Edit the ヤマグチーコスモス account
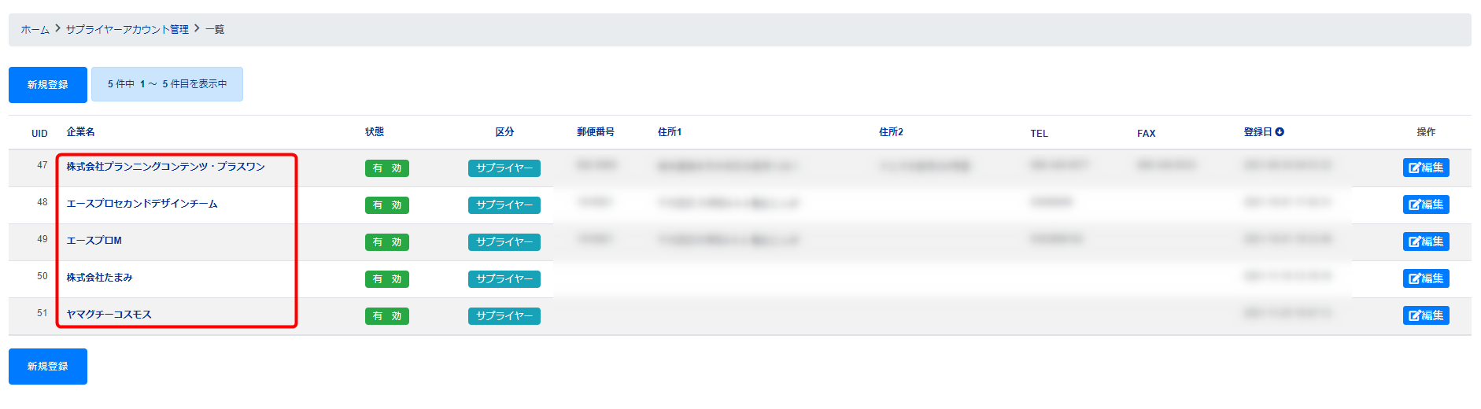The width and height of the screenshot is (1481, 409). pyautogui.click(x=1425, y=315)
